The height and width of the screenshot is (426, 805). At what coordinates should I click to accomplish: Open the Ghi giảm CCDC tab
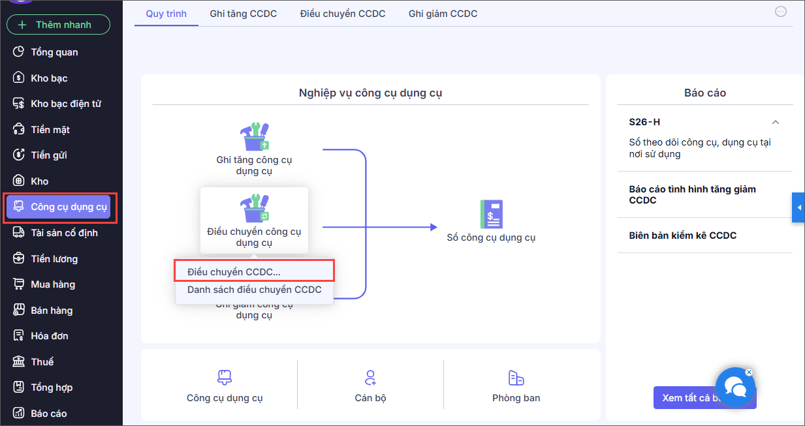click(443, 14)
